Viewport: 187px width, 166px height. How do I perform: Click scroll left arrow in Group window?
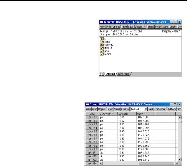101,163
